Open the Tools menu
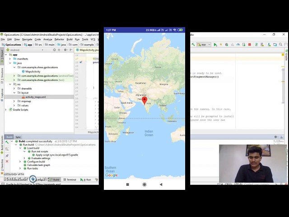289x217 pixels. pos(85,39)
